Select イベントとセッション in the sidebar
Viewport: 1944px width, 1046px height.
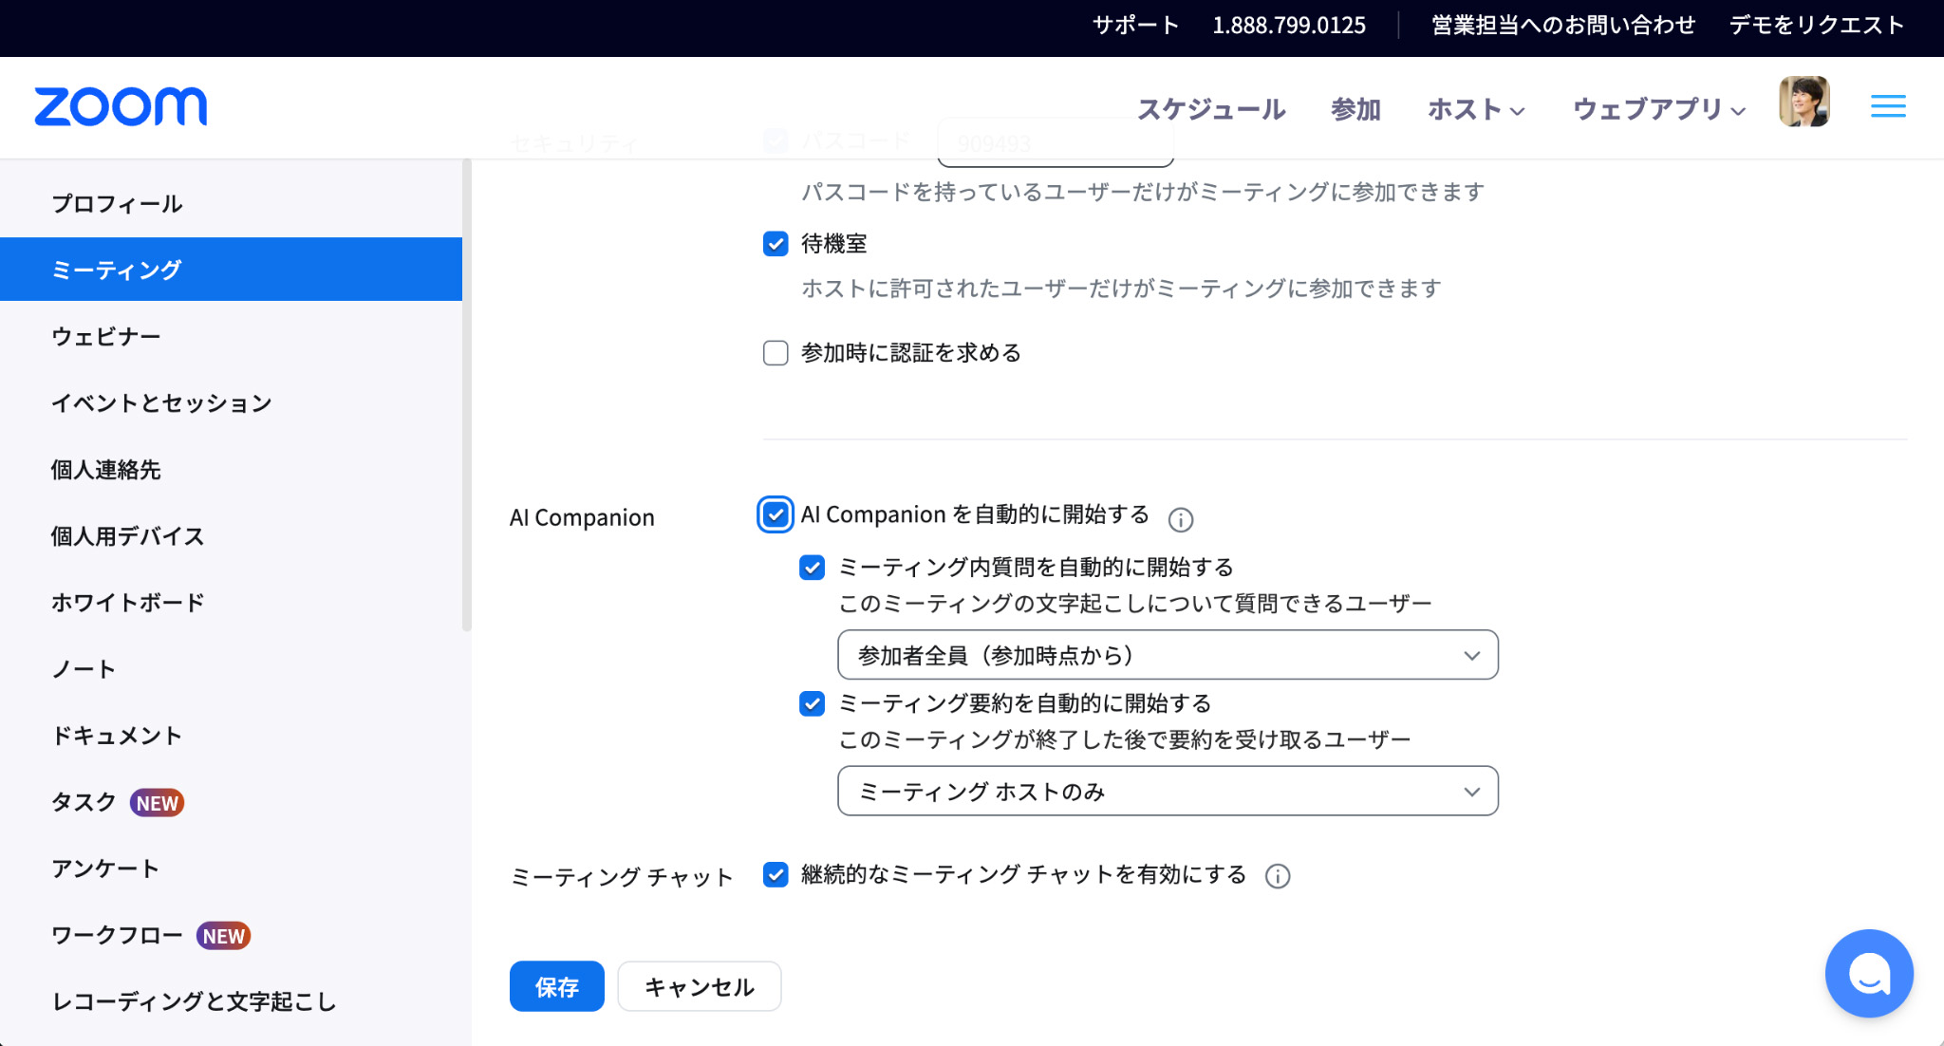[x=231, y=402]
